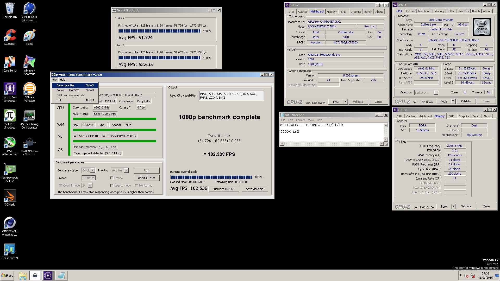Expand Tools arrow in CPU tab CPU-Z window
This screenshot has height=281, width=500.
453,101
